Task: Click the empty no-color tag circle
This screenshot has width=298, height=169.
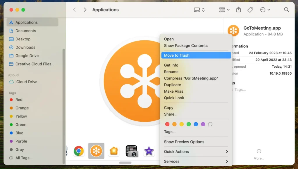Action: coord(210,124)
